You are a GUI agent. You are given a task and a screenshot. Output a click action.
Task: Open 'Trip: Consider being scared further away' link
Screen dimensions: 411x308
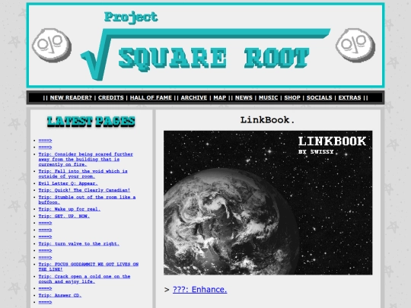pos(86,159)
